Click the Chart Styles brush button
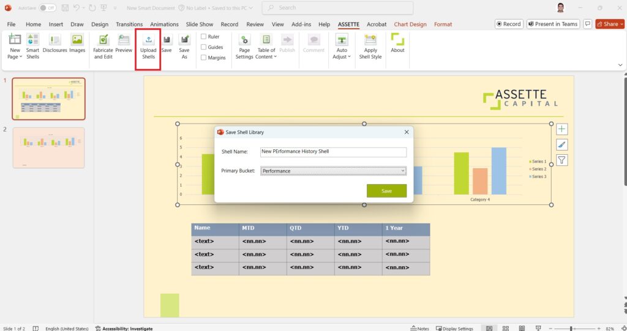Image resolution: width=627 pixels, height=331 pixels. point(561,145)
